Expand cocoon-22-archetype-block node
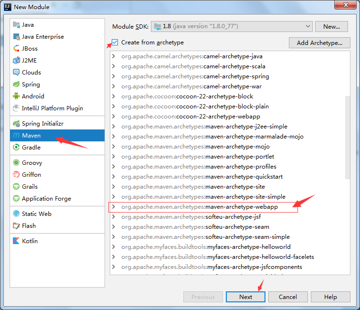 (114, 96)
